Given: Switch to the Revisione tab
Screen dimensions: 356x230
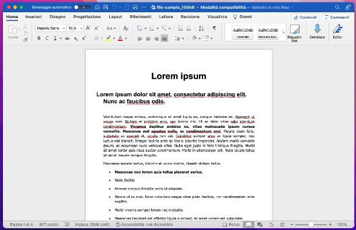Looking at the screenshot, I should (x=190, y=17).
